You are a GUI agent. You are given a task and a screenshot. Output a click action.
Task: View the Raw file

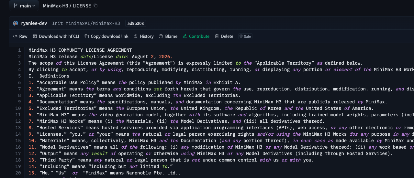(20, 36)
